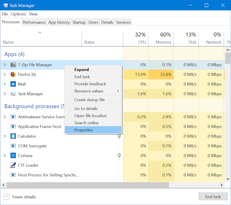
Task: Sort by the Name column header
Action: [x=41, y=39]
